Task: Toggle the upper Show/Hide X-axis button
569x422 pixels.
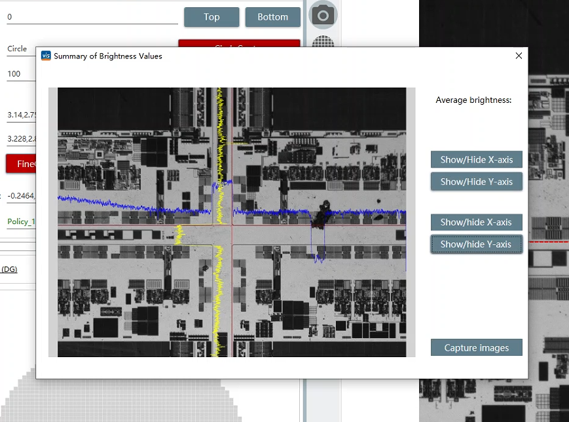Action: tap(476, 159)
